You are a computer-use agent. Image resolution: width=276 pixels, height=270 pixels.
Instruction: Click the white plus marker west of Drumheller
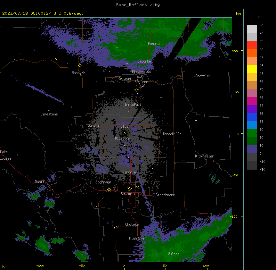click(196, 120)
